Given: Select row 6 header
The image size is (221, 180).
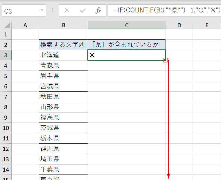Looking at the screenshot, I should pyautogui.click(x=5, y=86).
